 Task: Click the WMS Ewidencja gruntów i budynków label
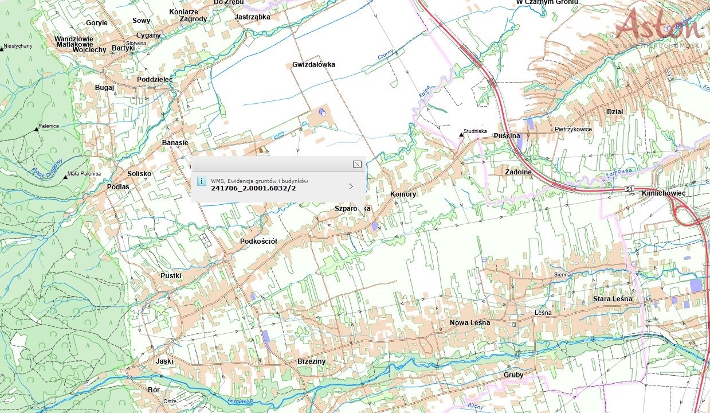coord(260,180)
